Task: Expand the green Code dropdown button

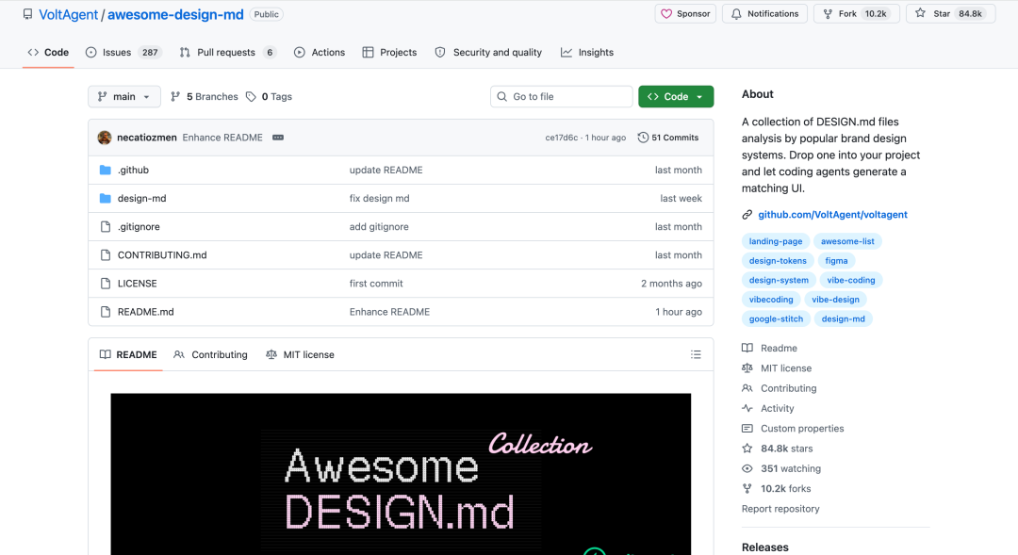Action: [x=675, y=97]
